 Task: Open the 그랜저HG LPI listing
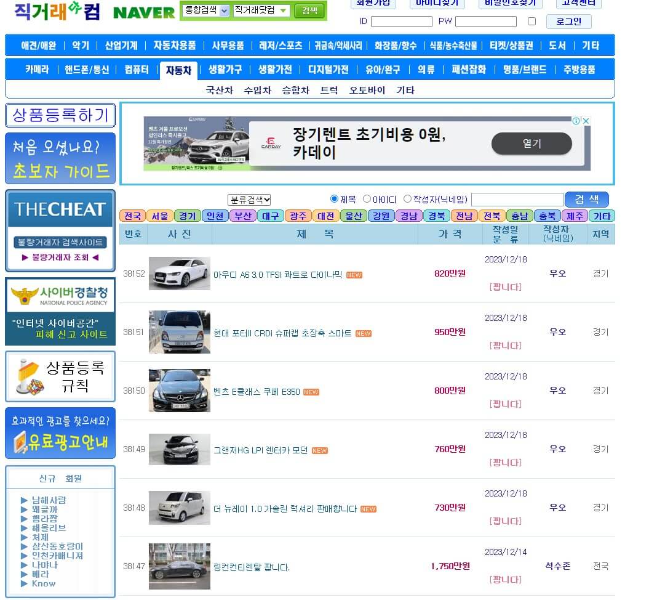coord(260,450)
